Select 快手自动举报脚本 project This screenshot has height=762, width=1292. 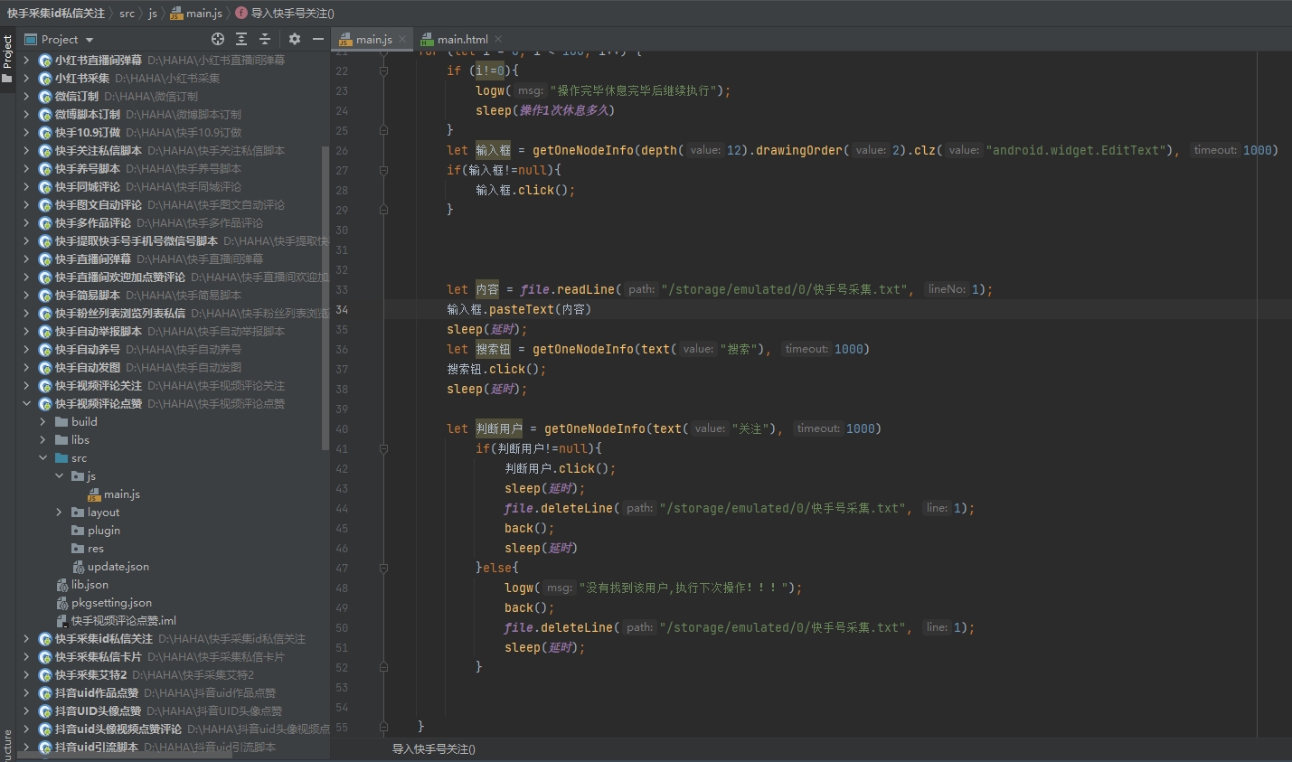click(98, 331)
